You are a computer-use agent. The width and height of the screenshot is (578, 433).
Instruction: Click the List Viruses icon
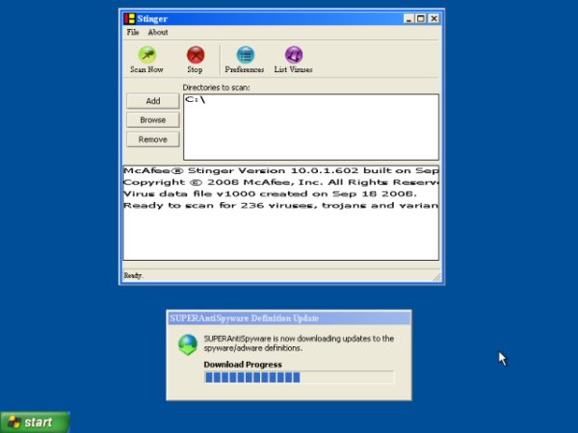pyautogui.click(x=294, y=55)
